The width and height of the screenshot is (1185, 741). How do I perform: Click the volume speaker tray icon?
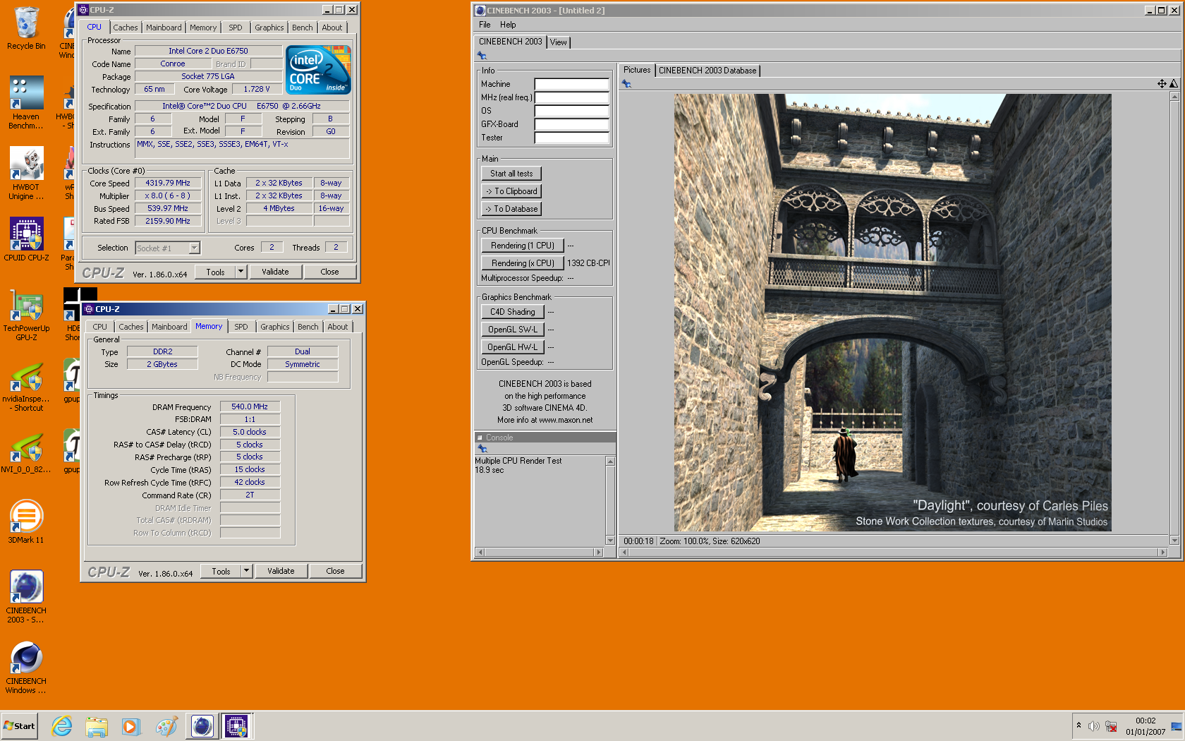1093,726
